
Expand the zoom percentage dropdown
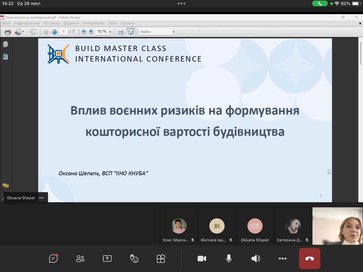point(110,32)
